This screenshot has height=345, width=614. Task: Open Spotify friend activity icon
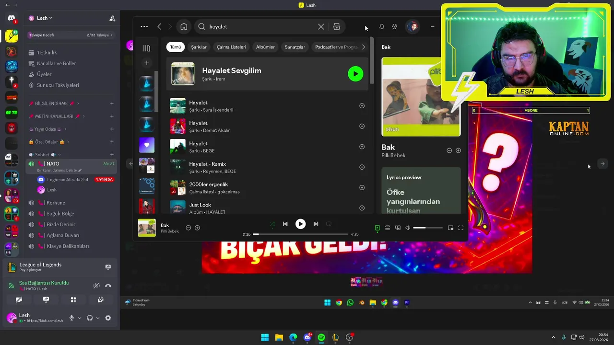395,27
